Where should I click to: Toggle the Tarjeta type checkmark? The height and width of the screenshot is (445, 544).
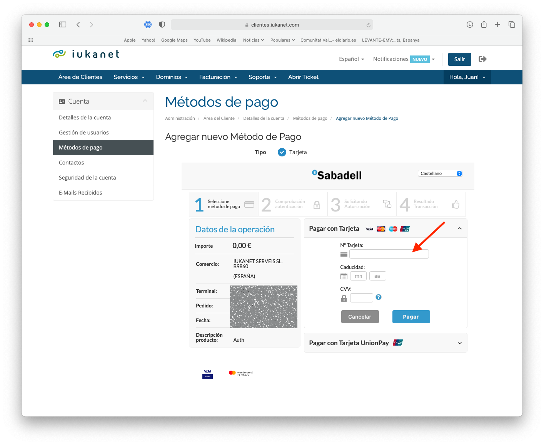(x=282, y=152)
